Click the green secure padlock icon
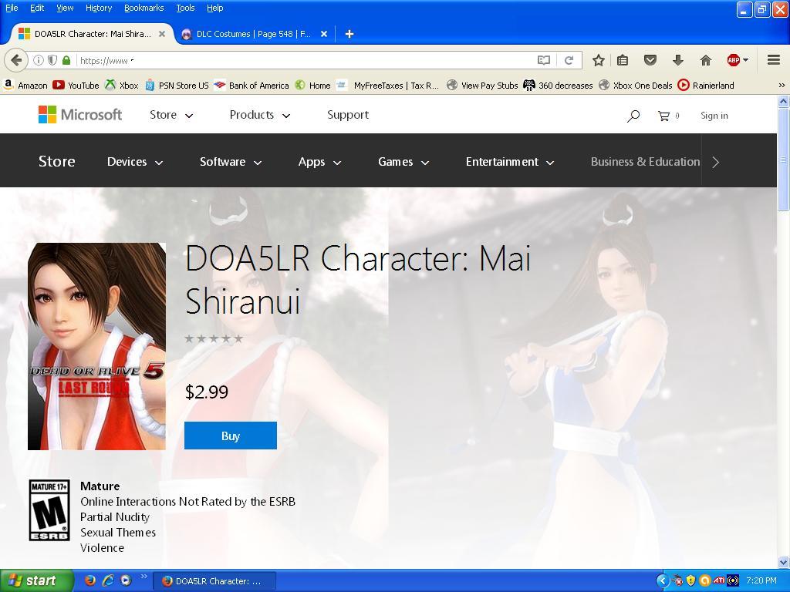 pyautogui.click(x=66, y=60)
